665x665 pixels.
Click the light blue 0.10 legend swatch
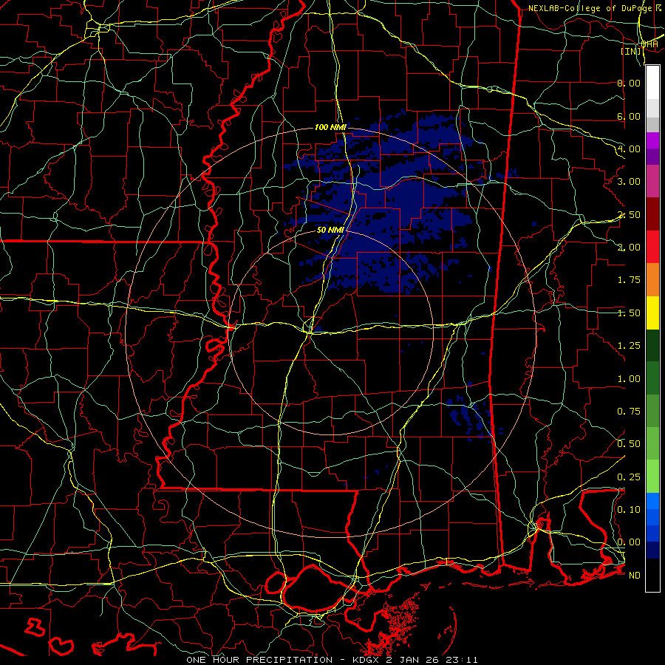pyautogui.click(x=652, y=501)
